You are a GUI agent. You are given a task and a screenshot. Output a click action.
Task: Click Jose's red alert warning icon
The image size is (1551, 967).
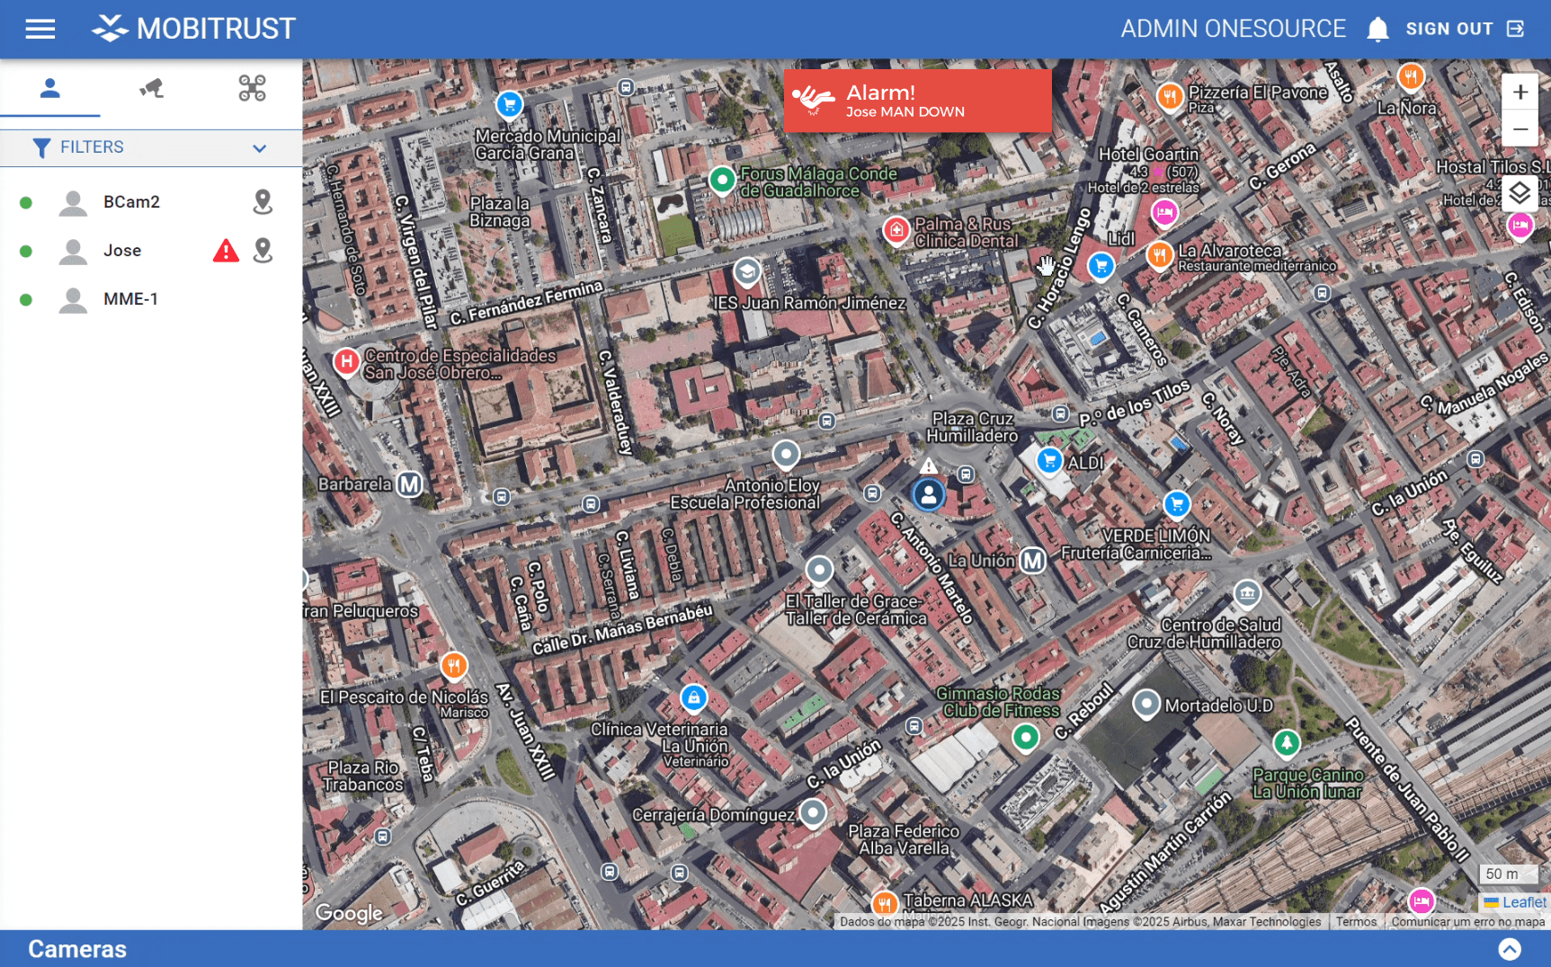226,251
